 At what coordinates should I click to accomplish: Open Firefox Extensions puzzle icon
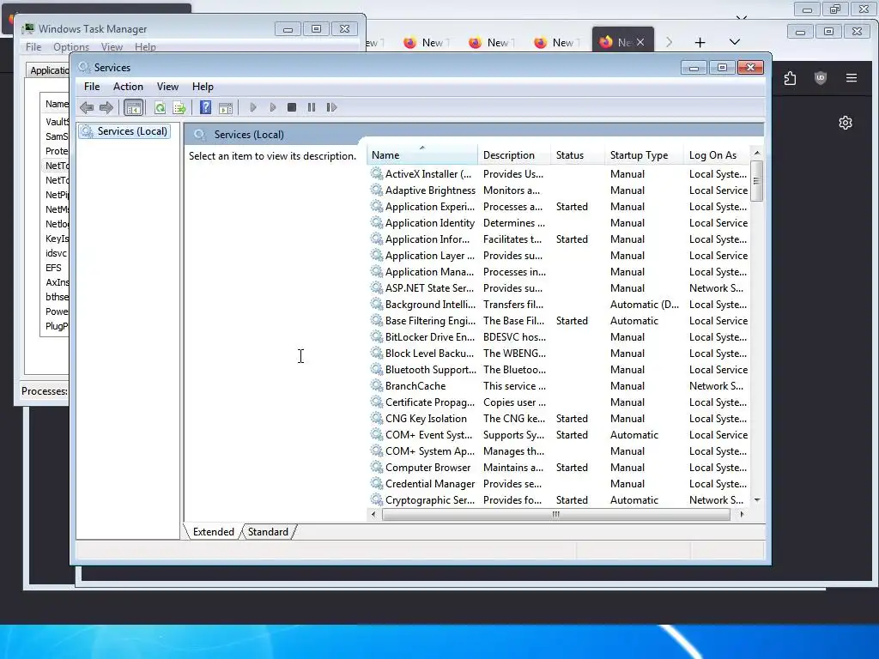tap(790, 78)
